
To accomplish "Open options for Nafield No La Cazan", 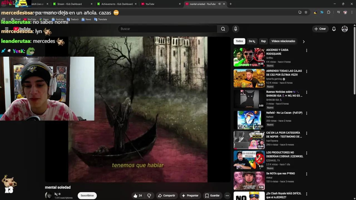I will click(x=306, y=113).
